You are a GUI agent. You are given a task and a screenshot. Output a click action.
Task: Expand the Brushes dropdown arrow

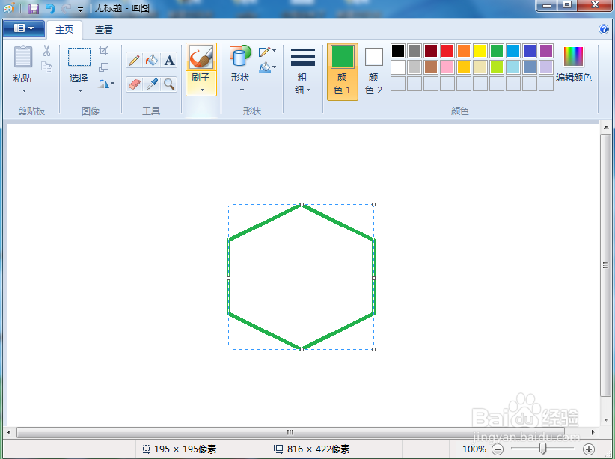(x=202, y=90)
